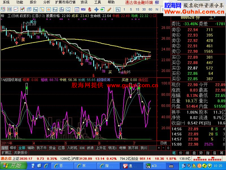Click the keyboard icon on the taskbar
The height and width of the screenshot is (170, 226).
pos(171,166)
